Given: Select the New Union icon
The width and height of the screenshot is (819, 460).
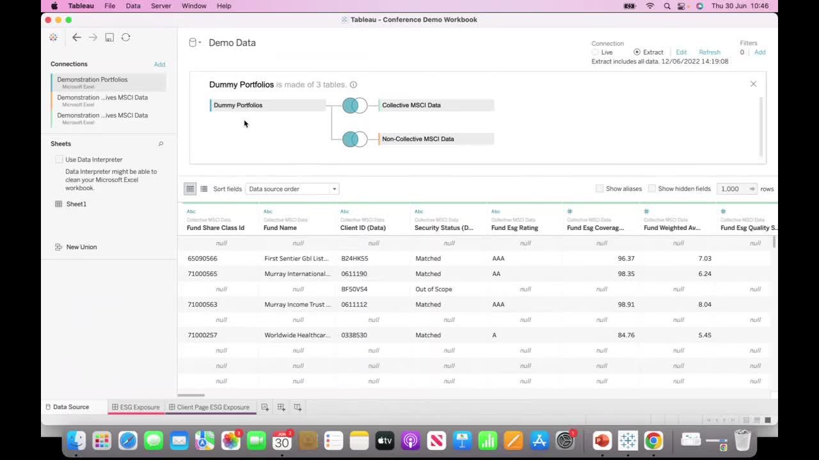Looking at the screenshot, I should [x=58, y=247].
